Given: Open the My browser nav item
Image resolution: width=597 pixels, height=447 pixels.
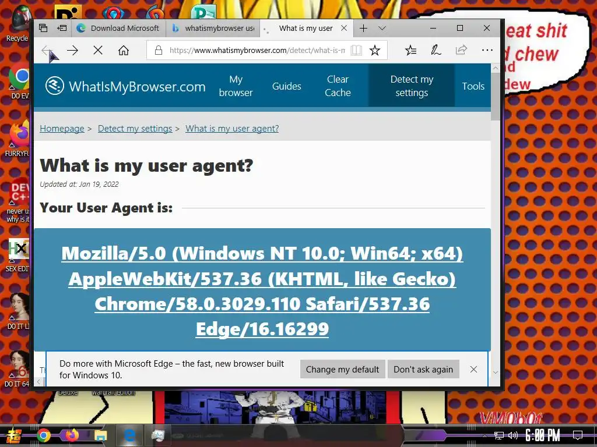Looking at the screenshot, I should tap(236, 86).
